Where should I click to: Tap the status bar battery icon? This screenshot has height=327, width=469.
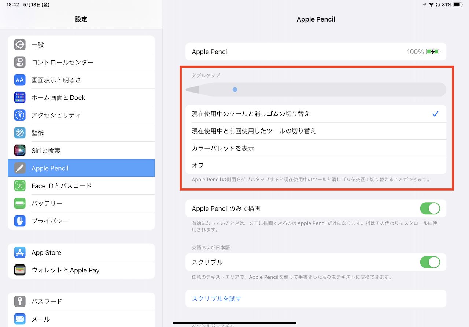click(x=458, y=5)
